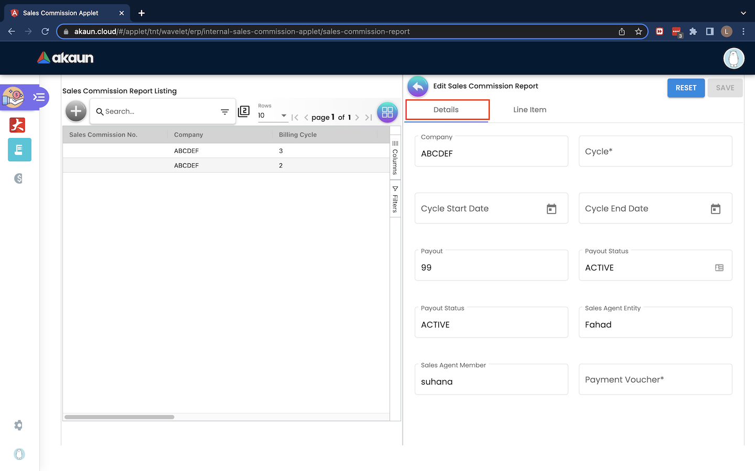Switch to the Line Item tab
Screen dimensions: 755x471
(530, 110)
